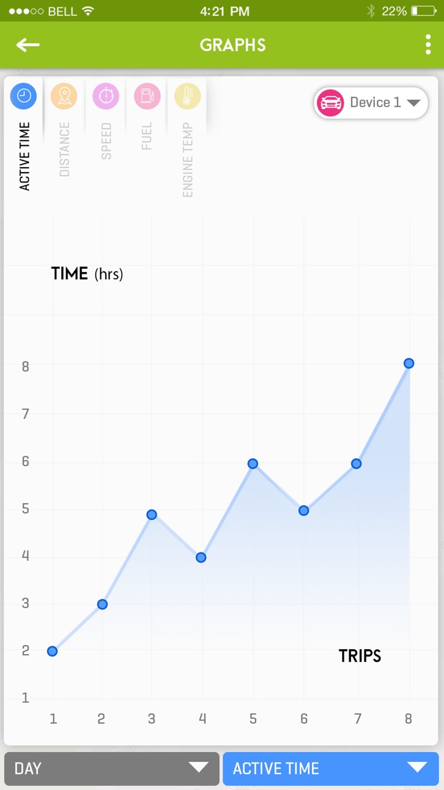This screenshot has height=790, width=444.
Task: Select the Fuel pump icon
Action: [x=147, y=96]
